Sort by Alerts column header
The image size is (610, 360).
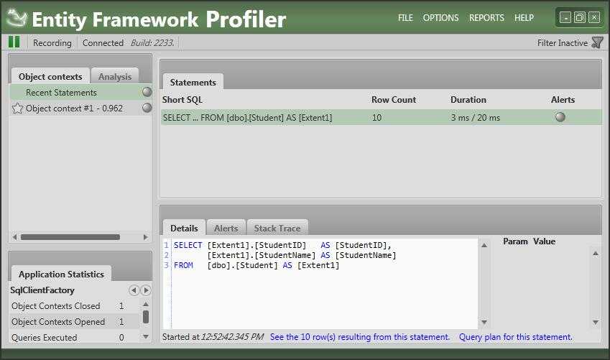click(x=563, y=100)
